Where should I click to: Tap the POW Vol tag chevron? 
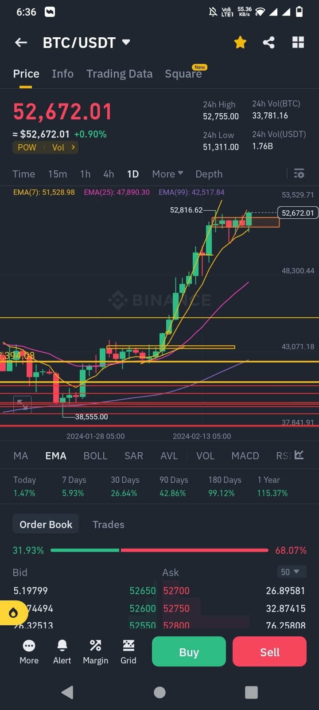73,147
